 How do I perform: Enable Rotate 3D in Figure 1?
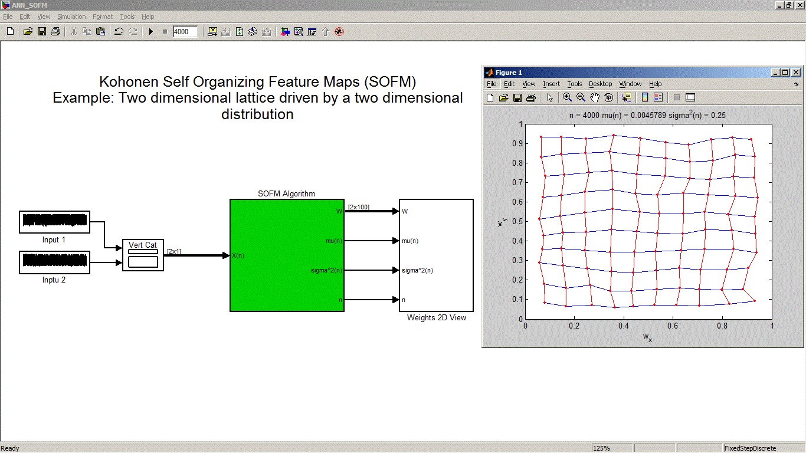(608, 97)
